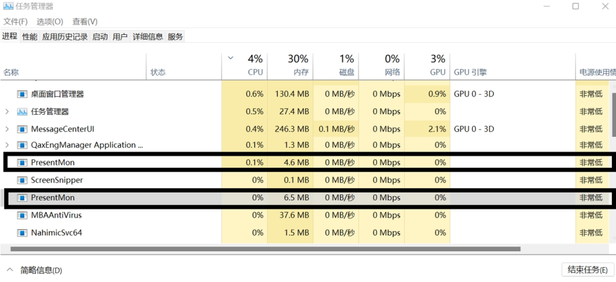Collapse to 简略信息 view chevron
The width and height of the screenshot is (616, 282).
click(11, 269)
